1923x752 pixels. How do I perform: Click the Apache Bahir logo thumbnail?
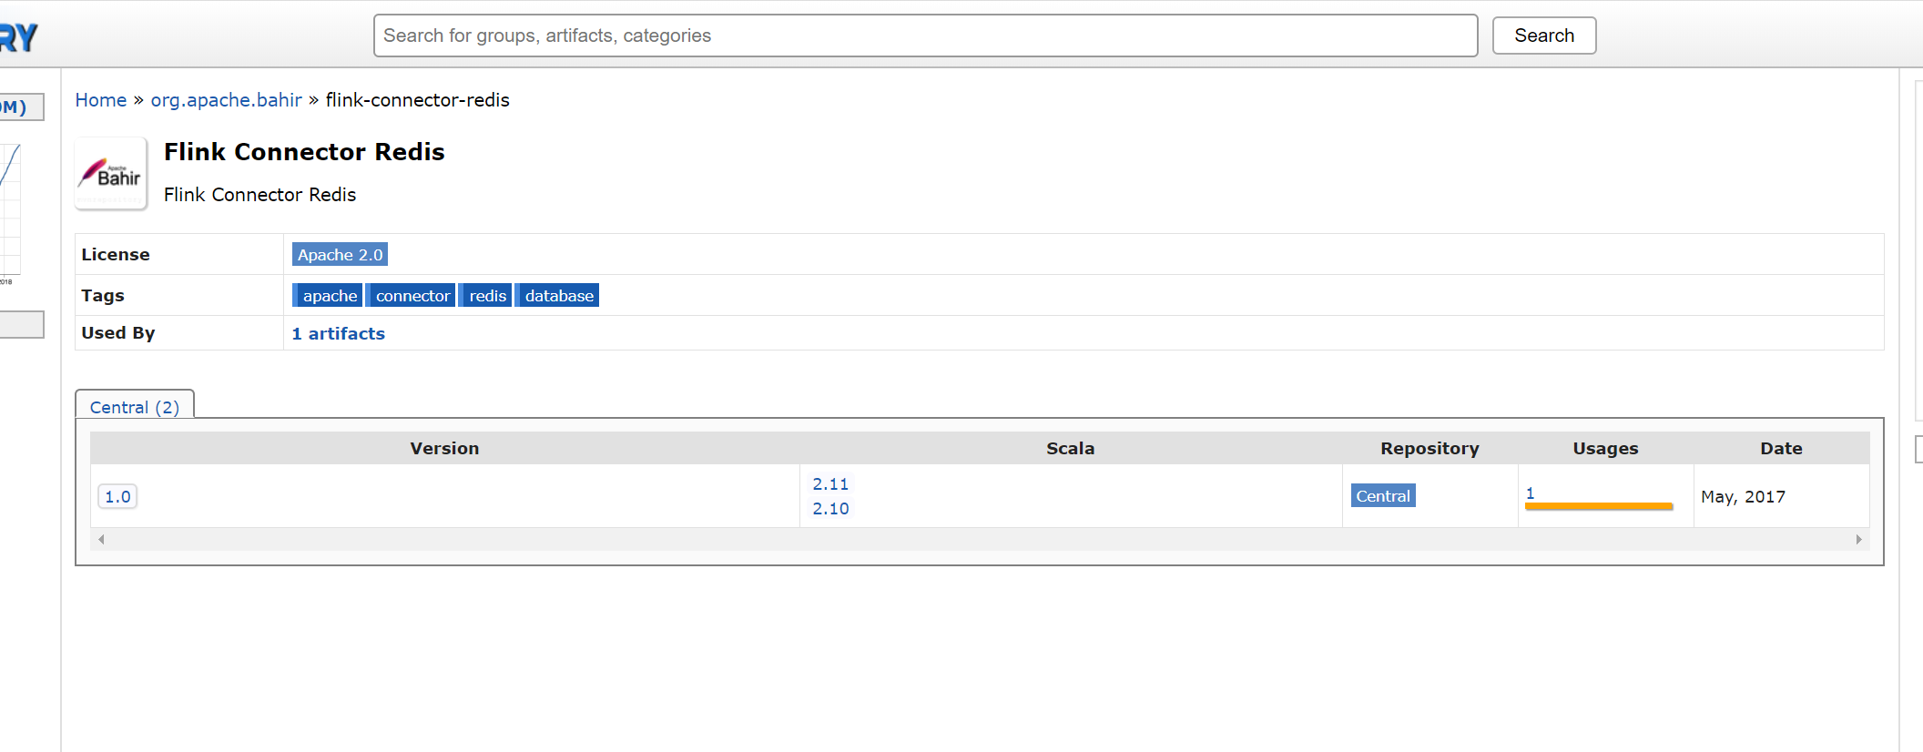(x=111, y=174)
